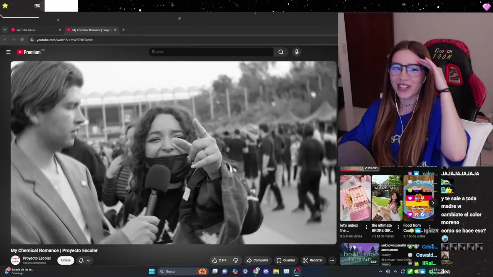Open 'unknown parallel universe encounters' title
Image resolution: width=493 pixels, height=277 pixels.
pos(400,247)
